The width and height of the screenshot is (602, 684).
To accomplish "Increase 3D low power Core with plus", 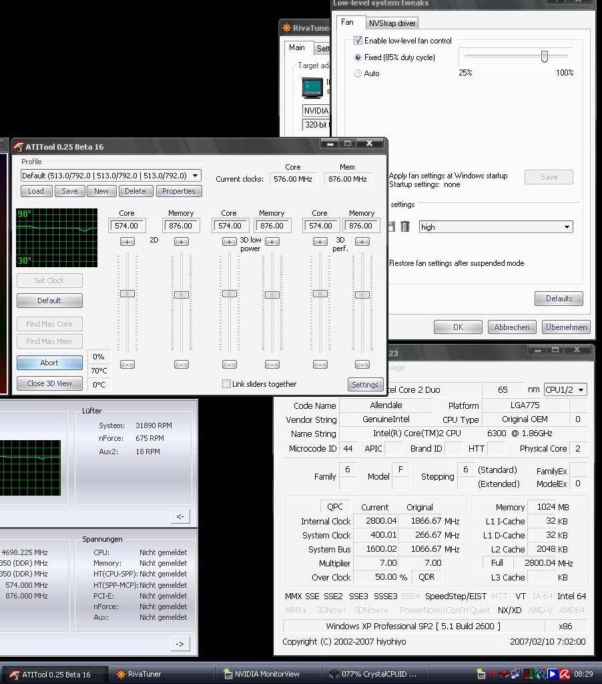I will coord(230,242).
